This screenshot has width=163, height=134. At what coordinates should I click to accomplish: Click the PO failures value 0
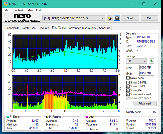(x=117, y=129)
